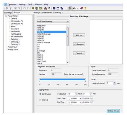
Task: Click the yellow round toolbar icon
Action: pyautogui.click(x=33, y=8)
